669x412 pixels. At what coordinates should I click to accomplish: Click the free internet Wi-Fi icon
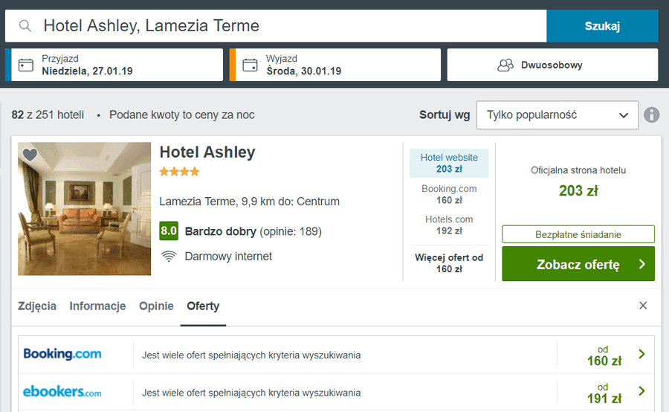[169, 257]
